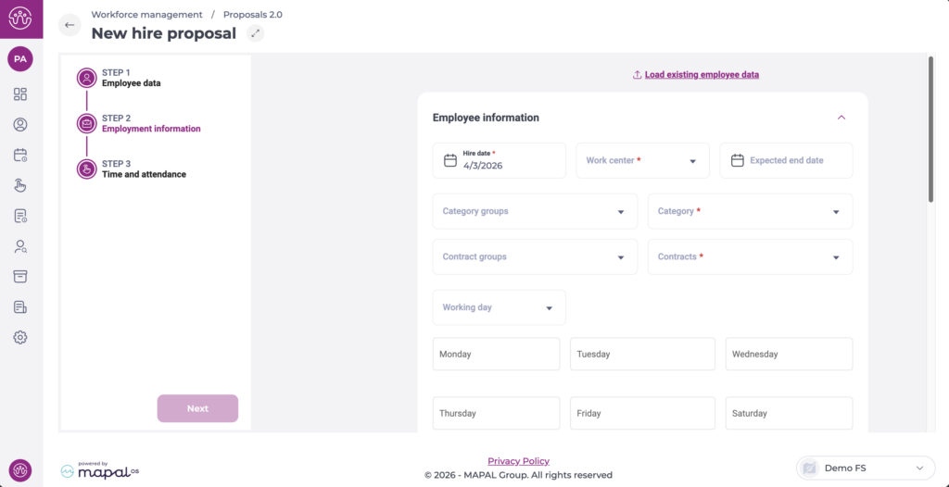949x487 pixels.
Task: Expand the Category groups dropdown
Action: point(535,211)
